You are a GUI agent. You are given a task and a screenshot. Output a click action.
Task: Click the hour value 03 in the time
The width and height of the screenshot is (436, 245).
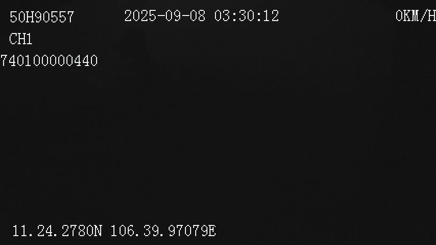[x=222, y=16]
